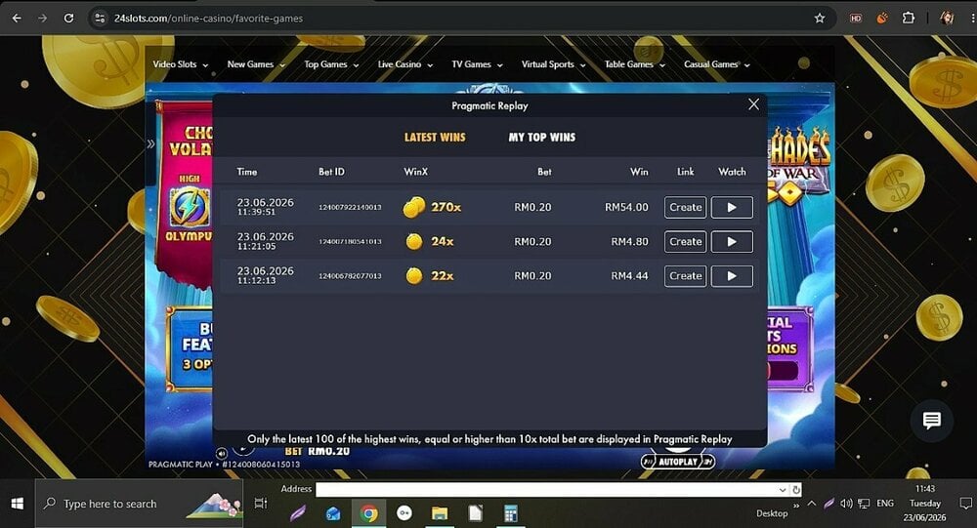This screenshot has width=977, height=528.
Task: Watch the replay of the 22x win
Action: coord(732,276)
